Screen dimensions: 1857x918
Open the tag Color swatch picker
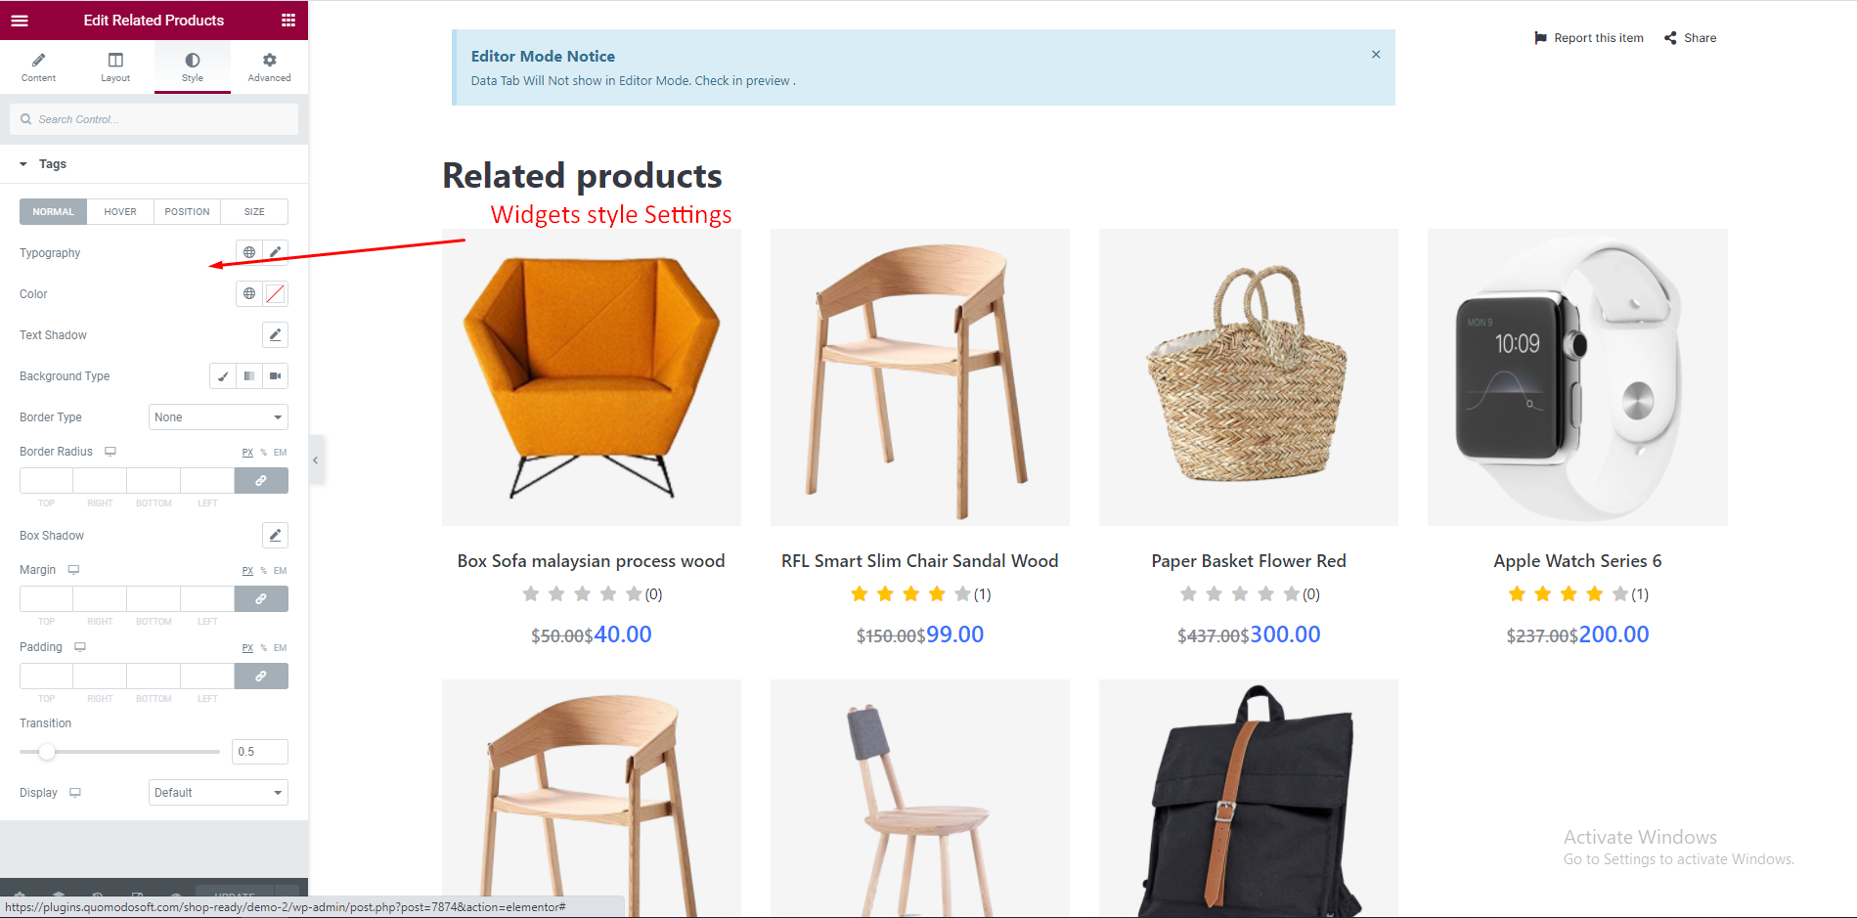(x=276, y=294)
